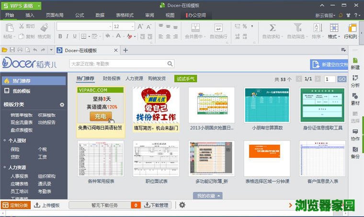Click the 上传模板 button
Screen dimensions: 364x217
(x=47, y=205)
